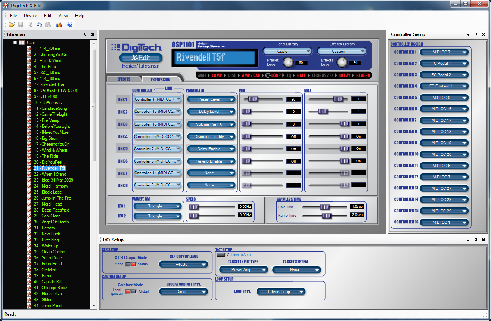Open Link 4 Distortion Enable dropdown
Viewport: 491px width, 321px height.
(x=211, y=136)
